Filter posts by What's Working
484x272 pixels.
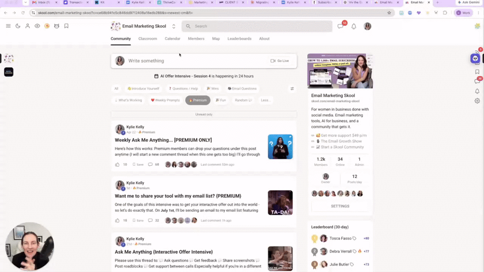pyautogui.click(x=128, y=100)
